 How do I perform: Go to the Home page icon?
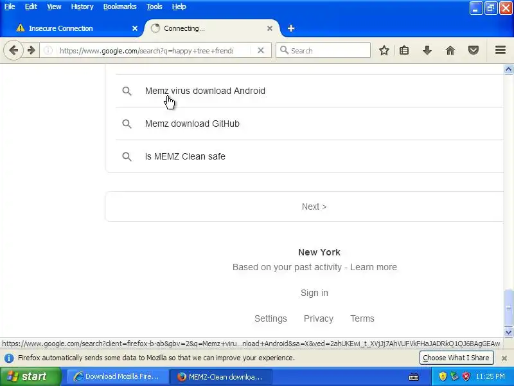point(450,50)
